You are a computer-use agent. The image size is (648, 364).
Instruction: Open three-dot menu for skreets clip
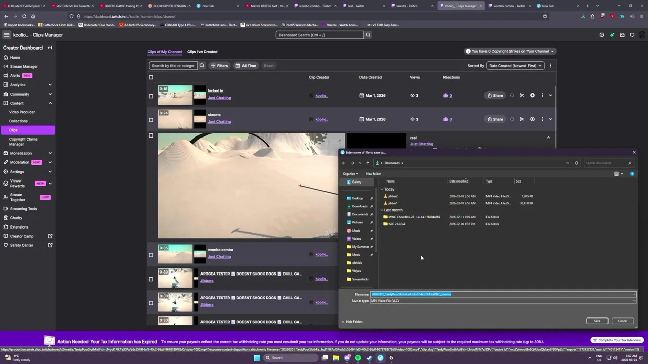[x=542, y=119]
